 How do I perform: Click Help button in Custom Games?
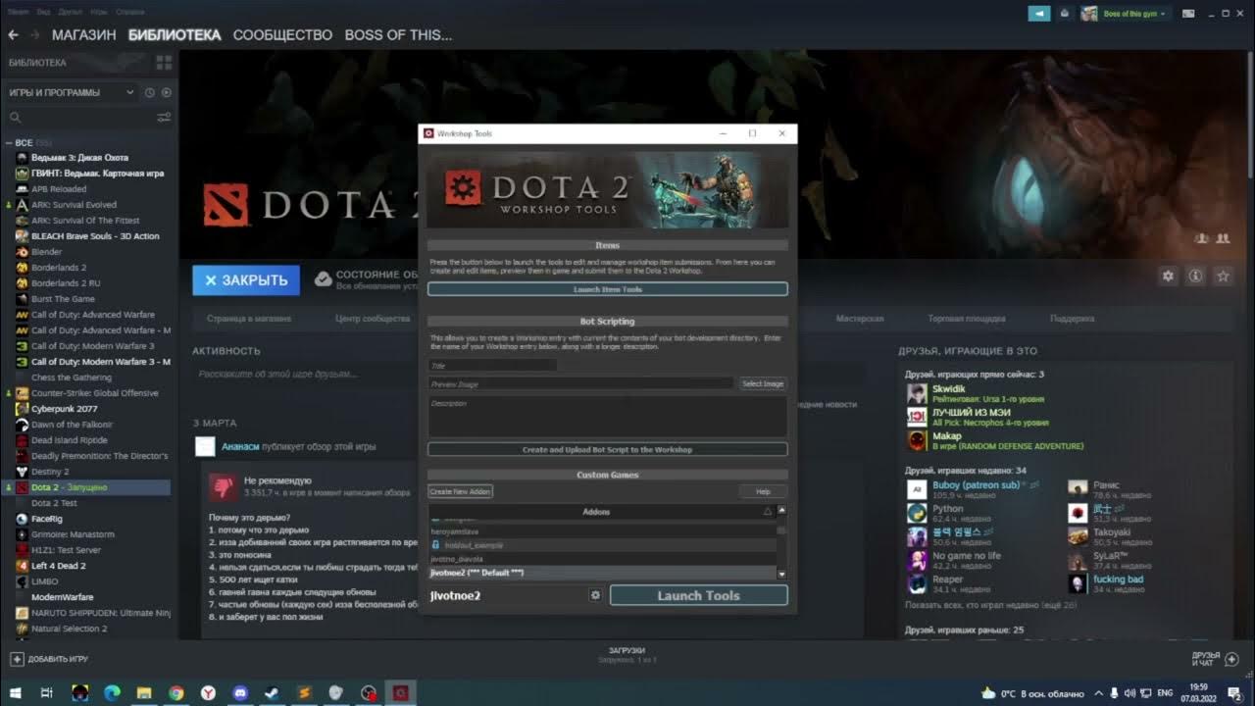763,491
